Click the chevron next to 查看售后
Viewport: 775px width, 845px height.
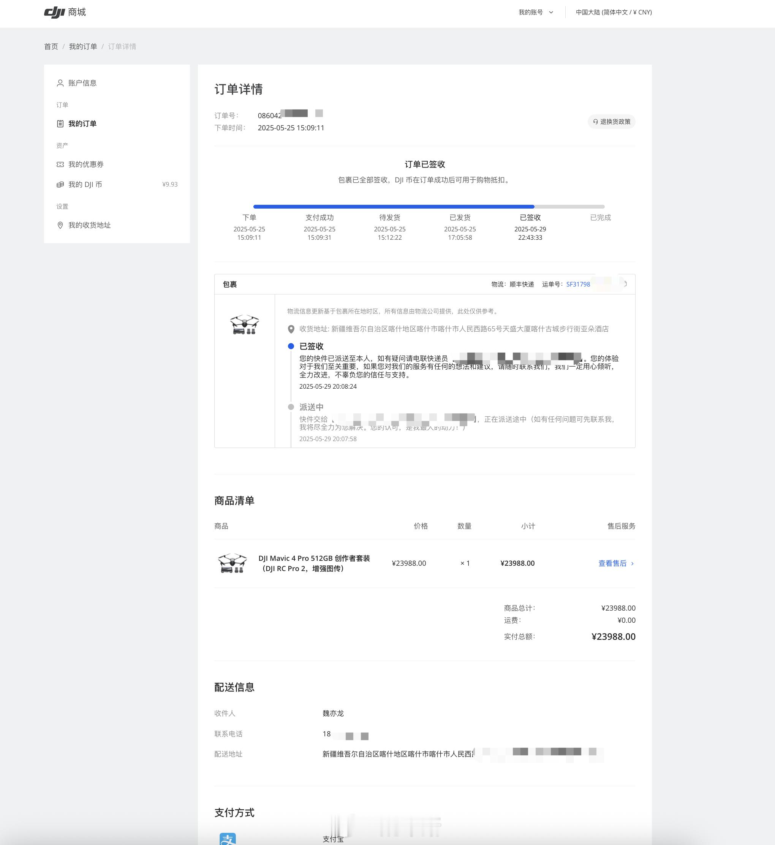(x=633, y=563)
